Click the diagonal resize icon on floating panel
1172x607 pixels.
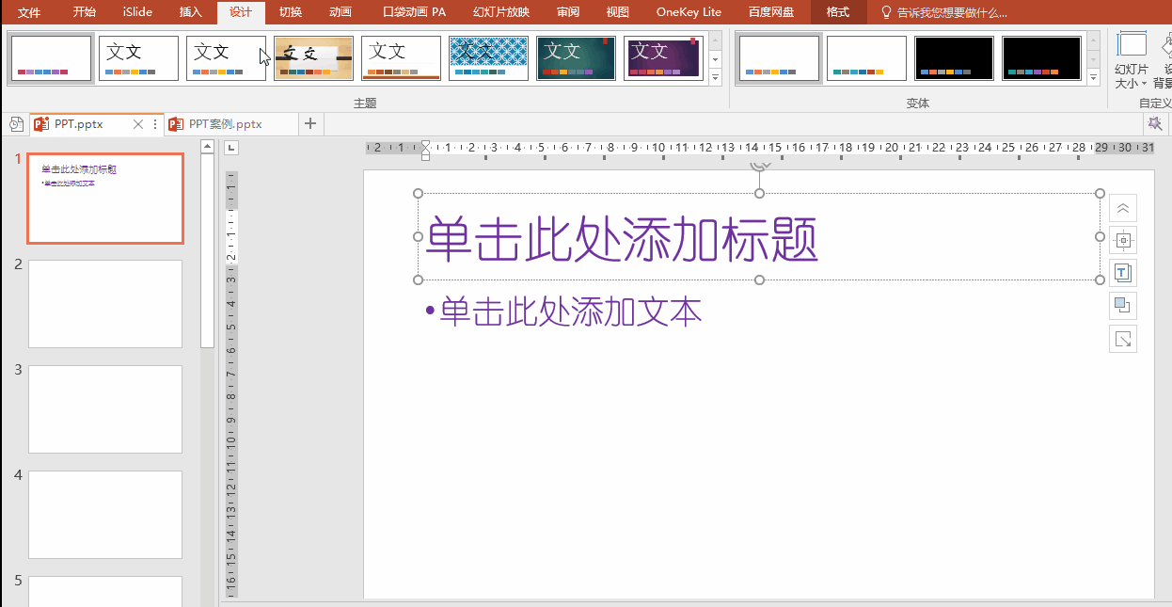1122,338
